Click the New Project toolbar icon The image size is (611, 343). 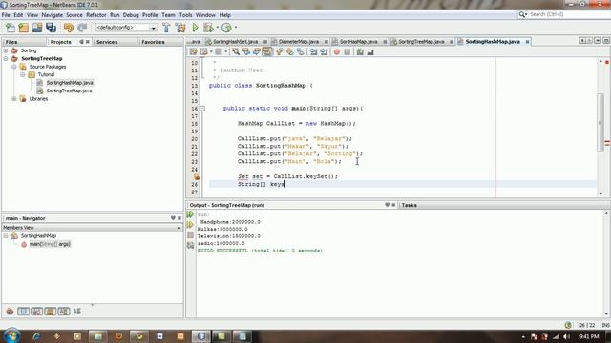pos(23,28)
